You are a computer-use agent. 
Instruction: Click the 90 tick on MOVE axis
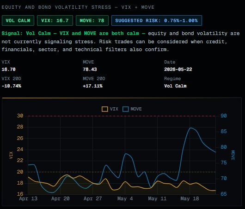224,116
